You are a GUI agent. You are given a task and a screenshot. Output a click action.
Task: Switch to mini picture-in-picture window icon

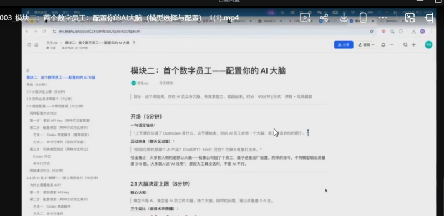(410, 18)
